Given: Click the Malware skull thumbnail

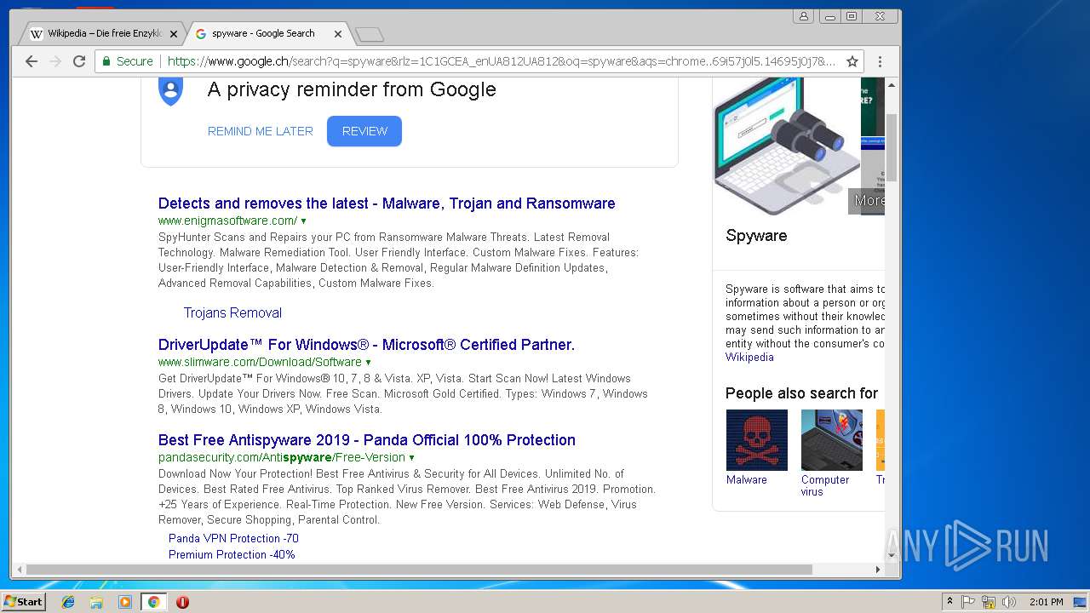Looking at the screenshot, I should tap(757, 440).
